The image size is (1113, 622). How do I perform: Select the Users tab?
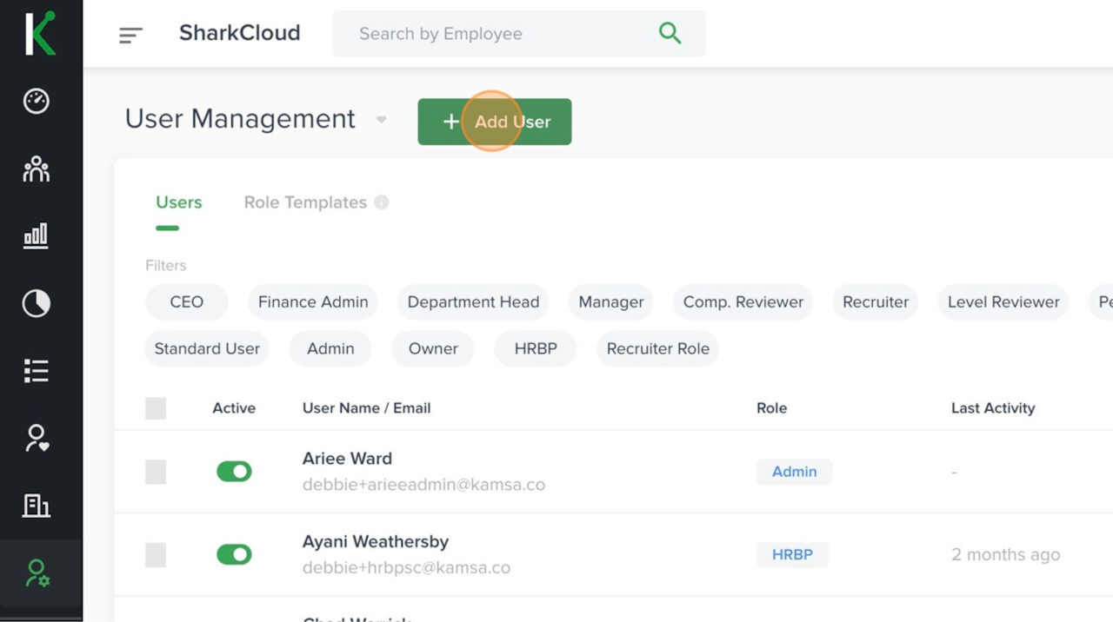pyautogui.click(x=179, y=202)
